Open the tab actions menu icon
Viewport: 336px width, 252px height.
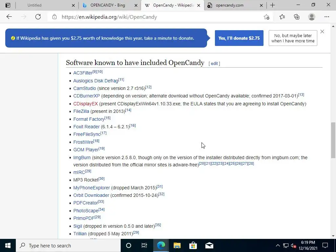coord(8,5)
